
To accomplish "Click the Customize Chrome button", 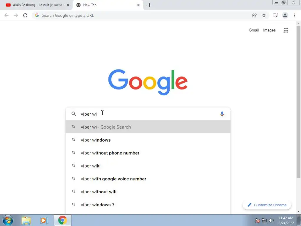I will coord(267,205).
